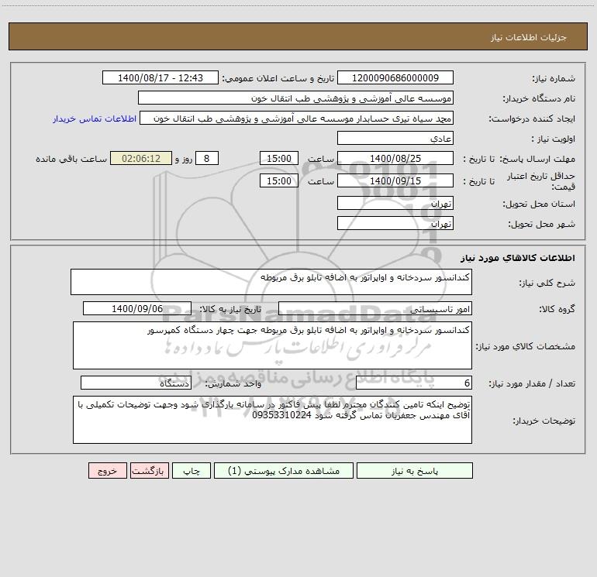
Task: Click the جزئیات اطلاعات نیاز header title
Action: pos(529,37)
